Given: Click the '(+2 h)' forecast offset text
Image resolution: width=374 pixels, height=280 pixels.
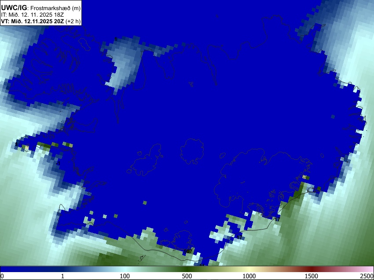Looking at the screenshot, I should click(73, 21).
